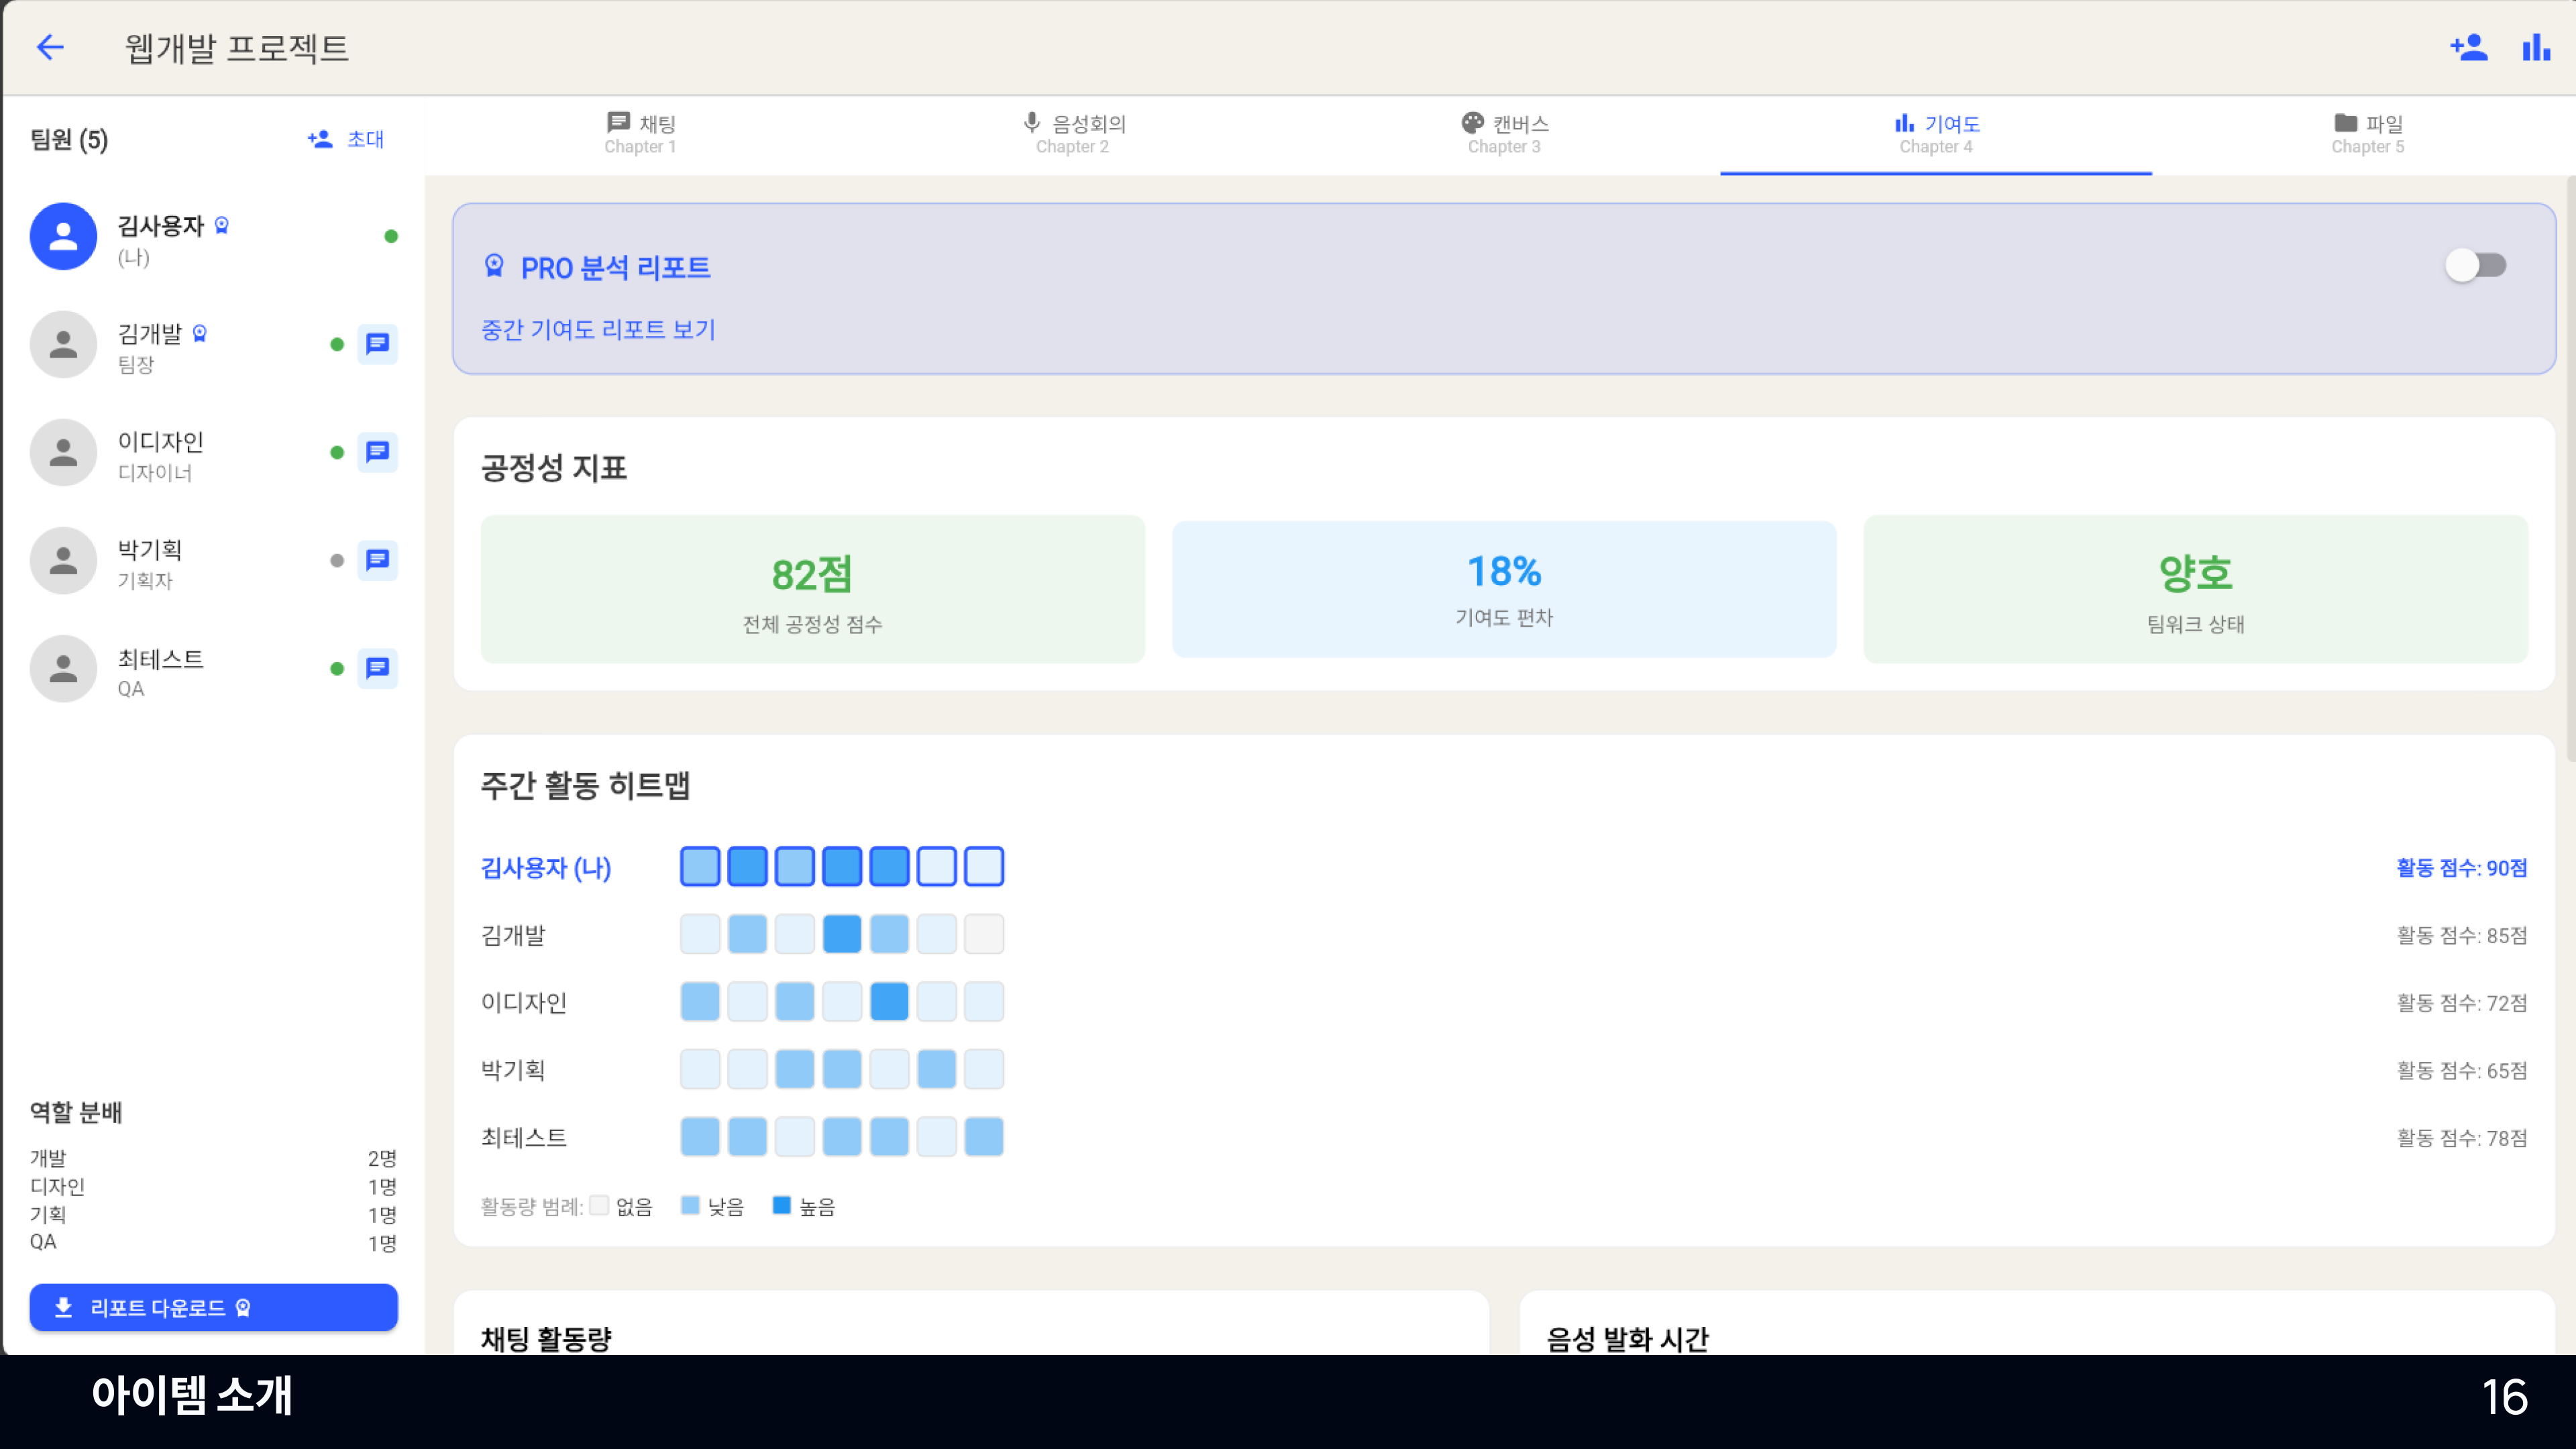2576x1449 pixels.
Task: Click the 리포트 다운로드 button
Action: (213, 1307)
